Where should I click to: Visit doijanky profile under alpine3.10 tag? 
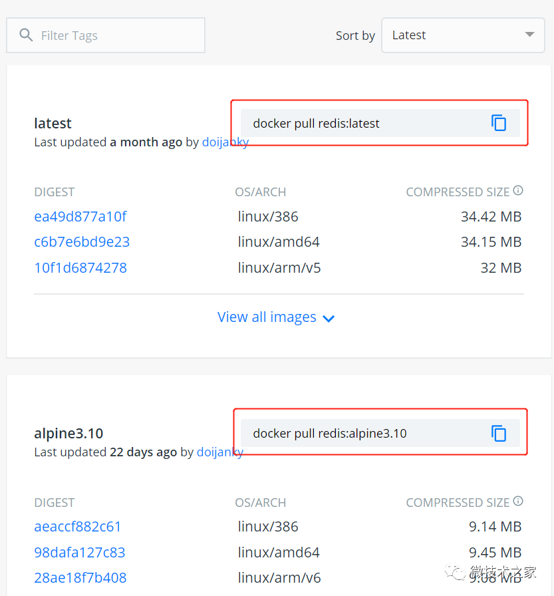coord(220,452)
